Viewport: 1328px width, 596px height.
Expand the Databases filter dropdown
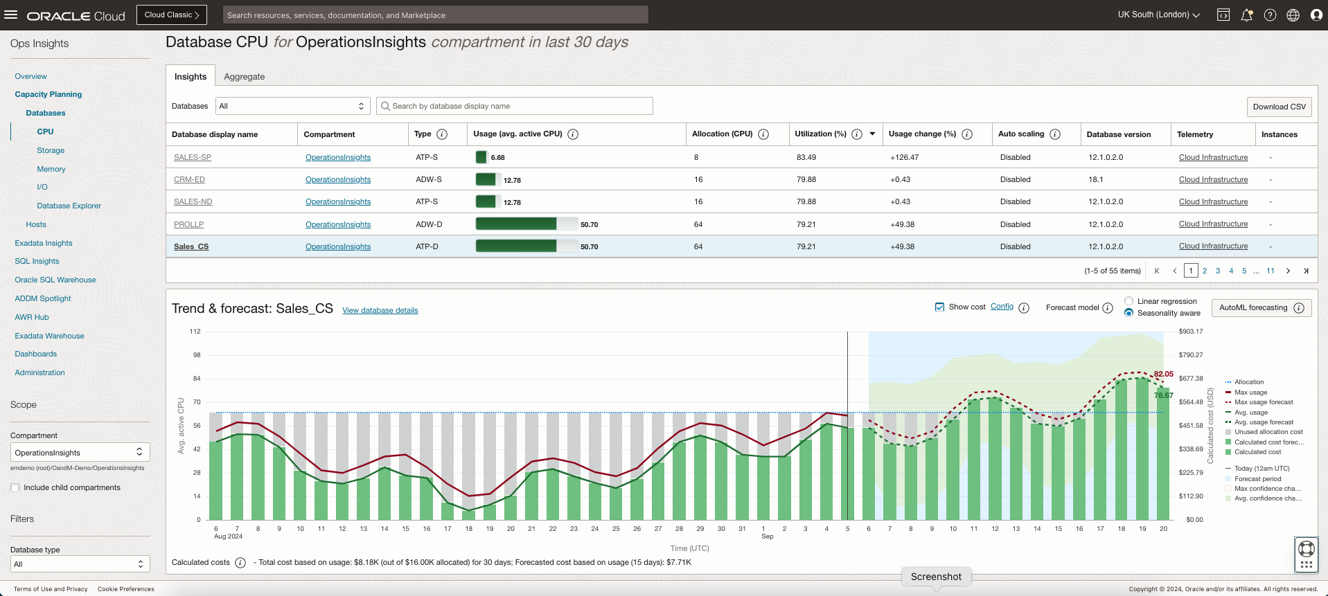(x=292, y=106)
